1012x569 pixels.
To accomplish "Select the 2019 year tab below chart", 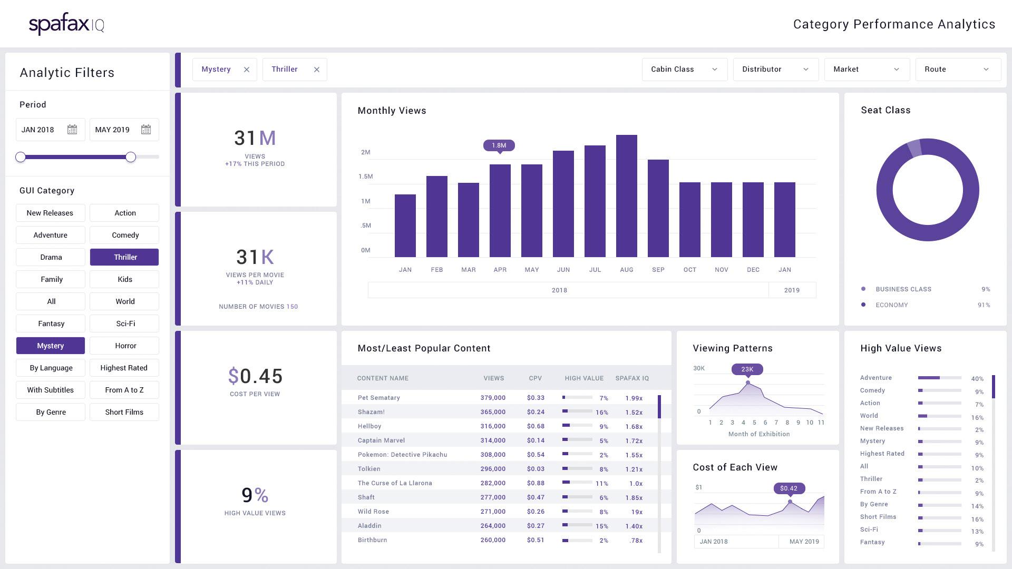I will (x=792, y=290).
